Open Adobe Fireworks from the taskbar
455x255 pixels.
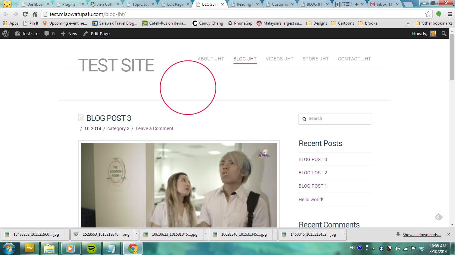click(x=30, y=248)
